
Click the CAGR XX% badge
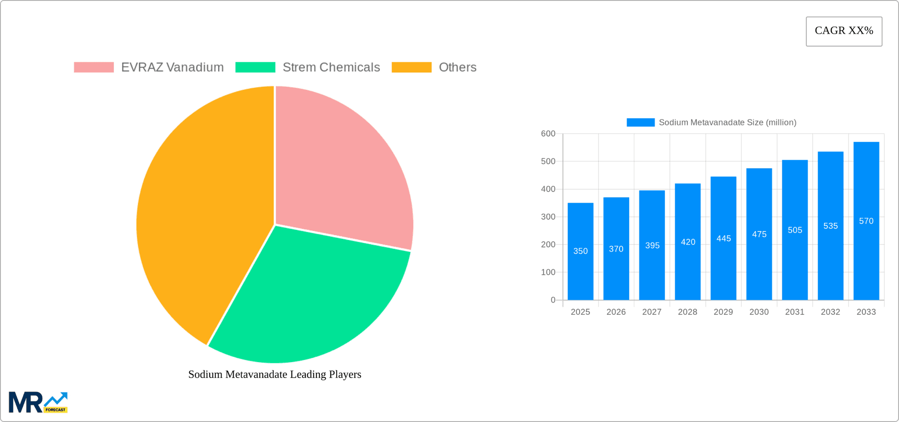point(844,31)
